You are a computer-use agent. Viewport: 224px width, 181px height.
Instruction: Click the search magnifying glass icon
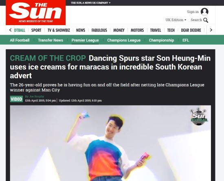click(x=206, y=20)
